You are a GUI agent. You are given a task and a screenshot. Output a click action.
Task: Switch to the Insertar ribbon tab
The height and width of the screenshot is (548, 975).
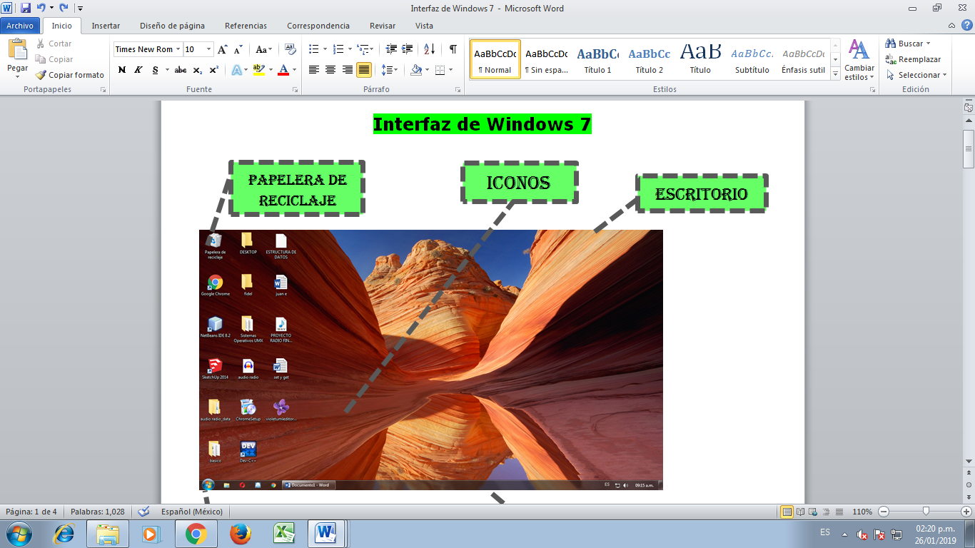pyautogui.click(x=105, y=25)
